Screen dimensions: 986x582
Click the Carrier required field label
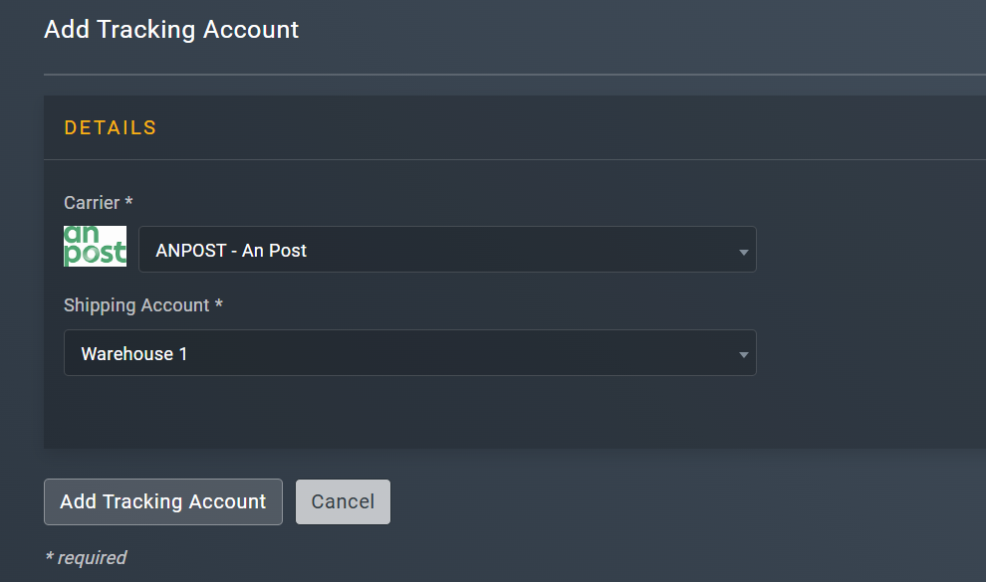[x=98, y=202]
